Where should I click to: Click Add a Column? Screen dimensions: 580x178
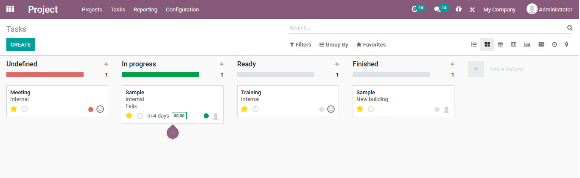(507, 69)
